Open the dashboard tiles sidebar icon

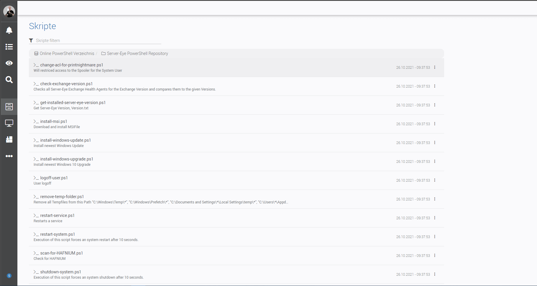(9, 140)
